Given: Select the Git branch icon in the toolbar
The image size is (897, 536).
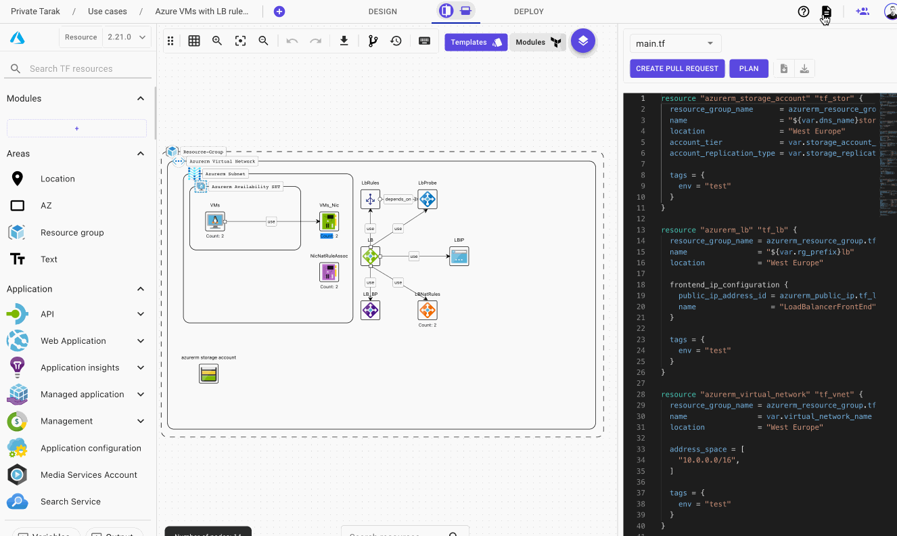Looking at the screenshot, I should coord(372,41).
